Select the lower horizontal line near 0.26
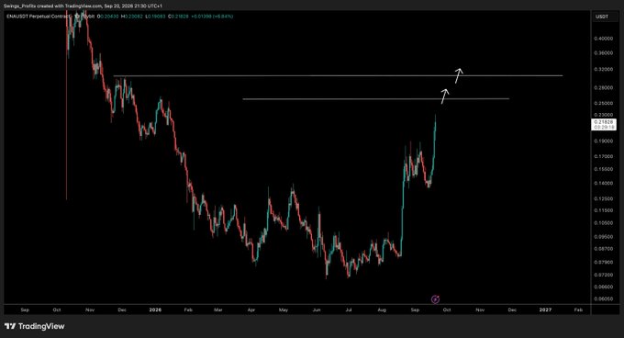This screenshot has height=338, width=624. click(x=375, y=98)
